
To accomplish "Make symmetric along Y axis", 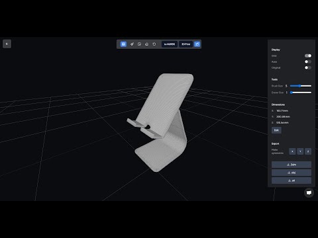I will point(300,151).
